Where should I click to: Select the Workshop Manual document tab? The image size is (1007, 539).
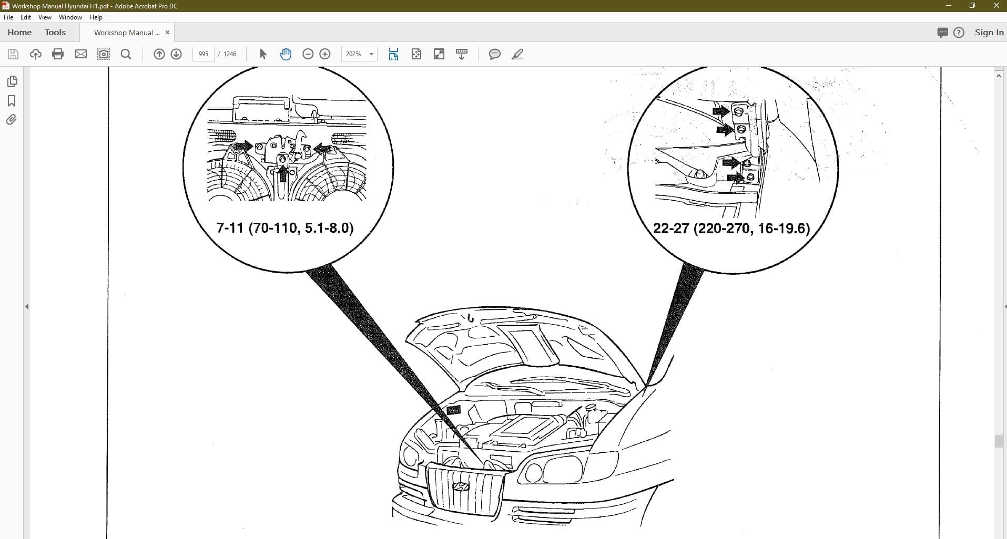pos(127,33)
